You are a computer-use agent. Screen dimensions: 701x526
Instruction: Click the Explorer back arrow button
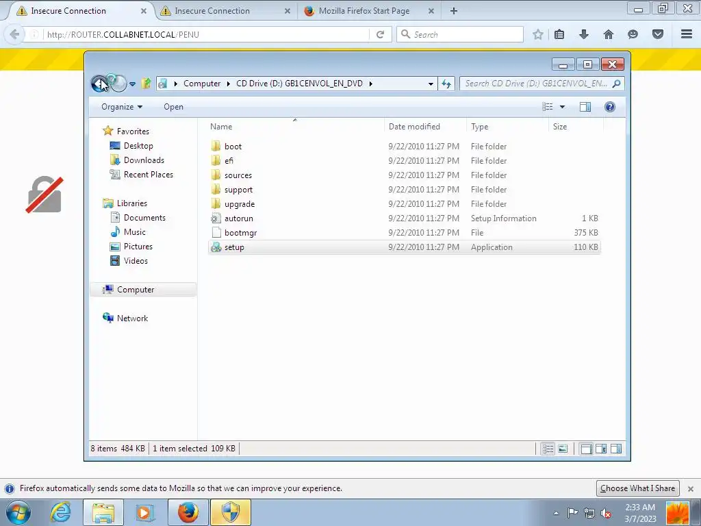(99, 83)
